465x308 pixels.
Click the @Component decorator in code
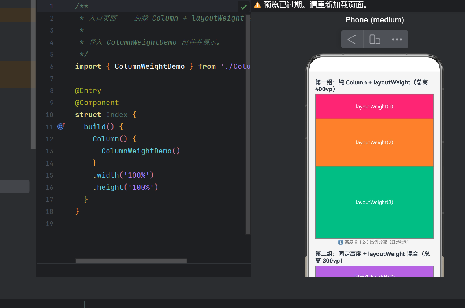[x=97, y=103]
